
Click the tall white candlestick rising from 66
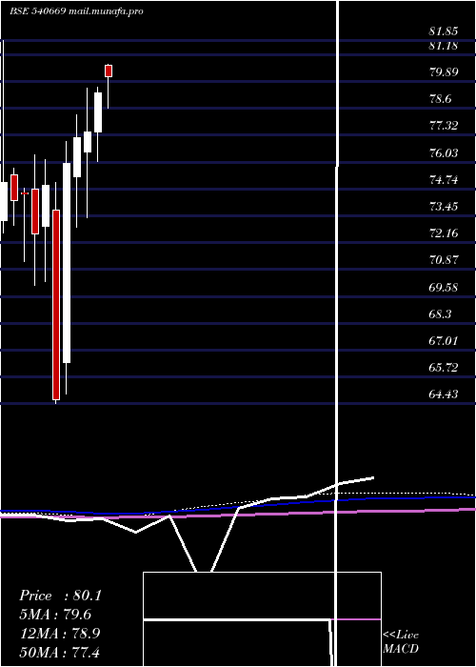pyautogui.click(x=67, y=262)
